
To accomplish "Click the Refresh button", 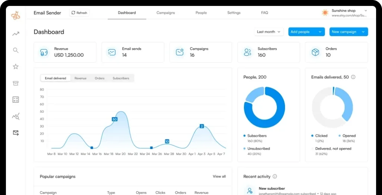I will pos(79,13).
